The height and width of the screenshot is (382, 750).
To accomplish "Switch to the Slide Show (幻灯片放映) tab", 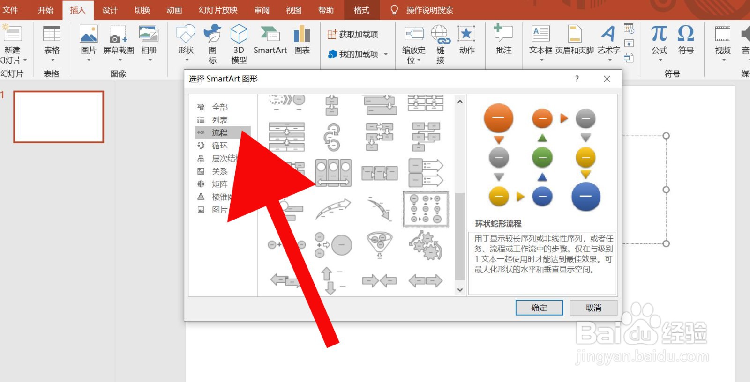I will click(218, 10).
